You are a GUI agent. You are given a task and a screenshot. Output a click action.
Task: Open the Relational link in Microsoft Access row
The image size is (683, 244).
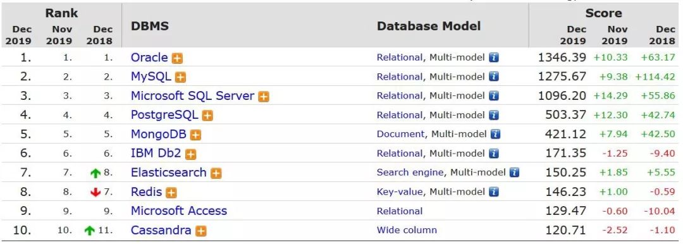coord(400,211)
